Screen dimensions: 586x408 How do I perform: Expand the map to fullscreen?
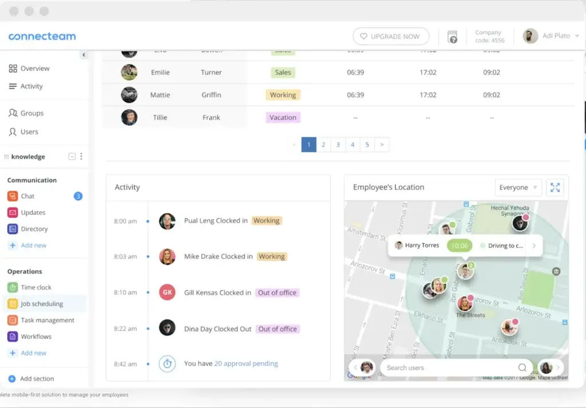(555, 187)
